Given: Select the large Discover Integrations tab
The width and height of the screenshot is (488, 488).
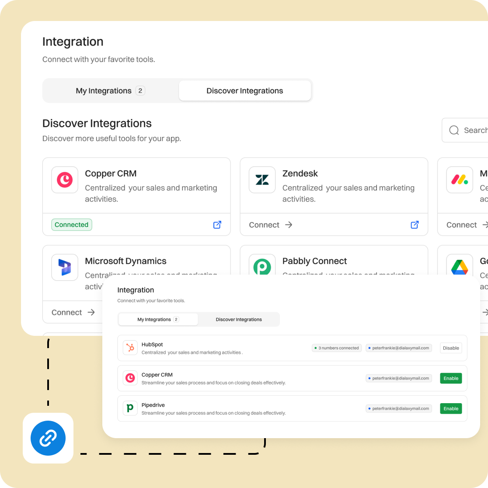Looking at the screenshot, I should pos(245,91).
